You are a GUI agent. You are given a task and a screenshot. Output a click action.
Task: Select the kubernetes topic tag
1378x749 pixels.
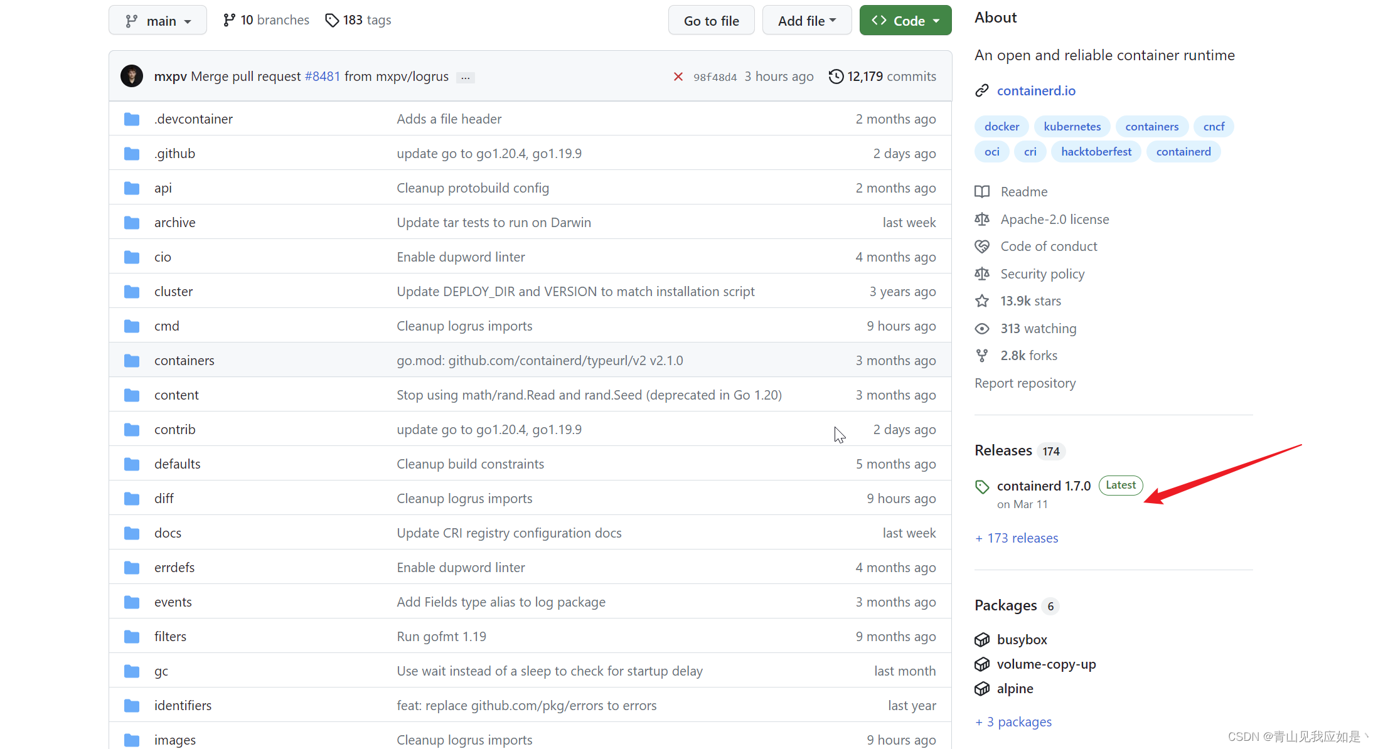click(x=1072, y=127)
